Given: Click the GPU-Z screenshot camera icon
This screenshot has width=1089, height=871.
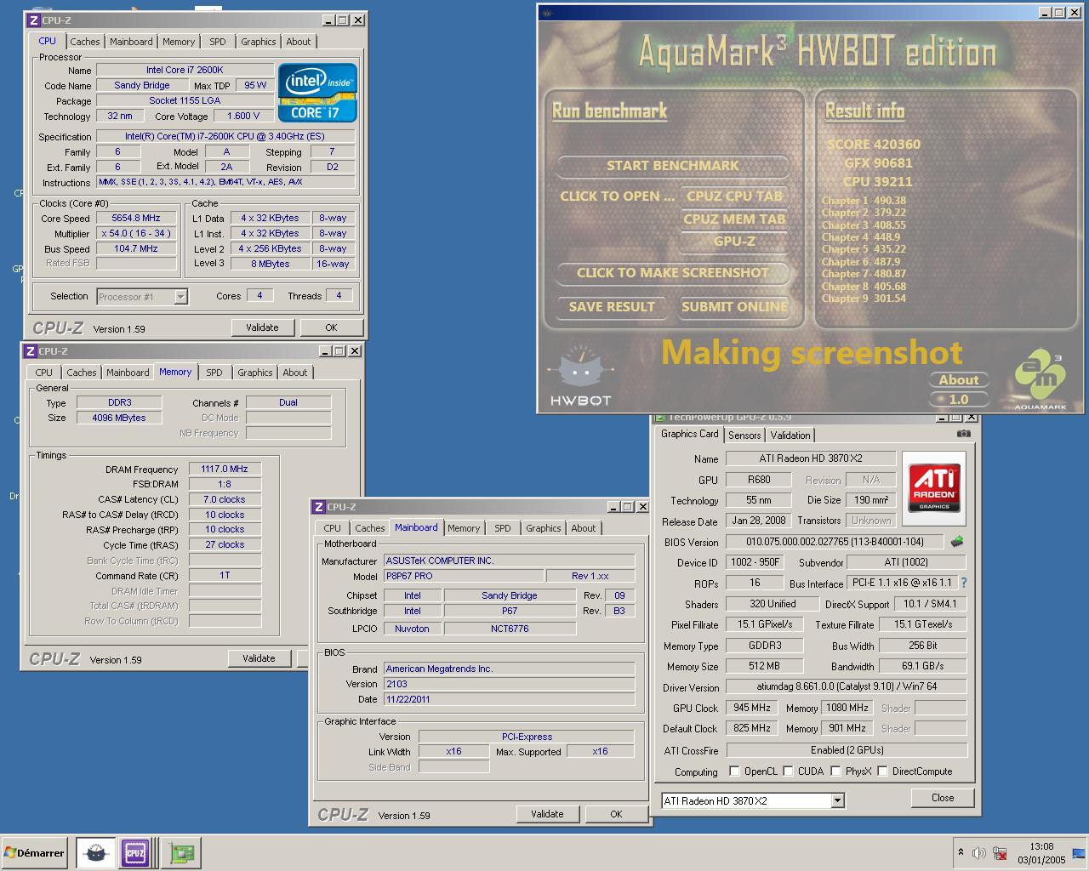Looking at the screenshot, I should (963, 434).
